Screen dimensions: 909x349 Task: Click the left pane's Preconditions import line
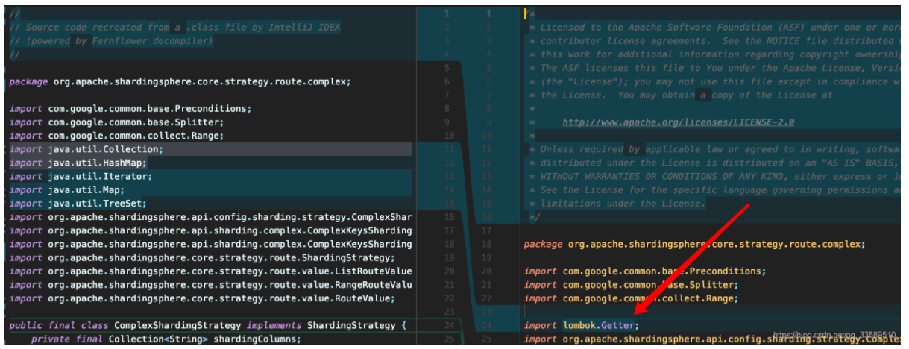[x=130, y=109]
